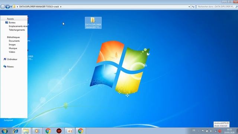Open second Chrome icon on taskbar
Screen dimensions: 238x134
point(81,131)
